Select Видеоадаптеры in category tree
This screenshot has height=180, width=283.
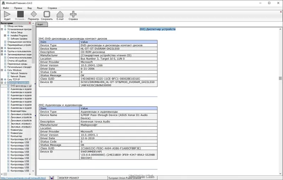point(18,111)
